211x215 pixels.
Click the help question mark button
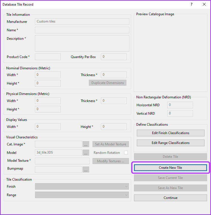192,5
